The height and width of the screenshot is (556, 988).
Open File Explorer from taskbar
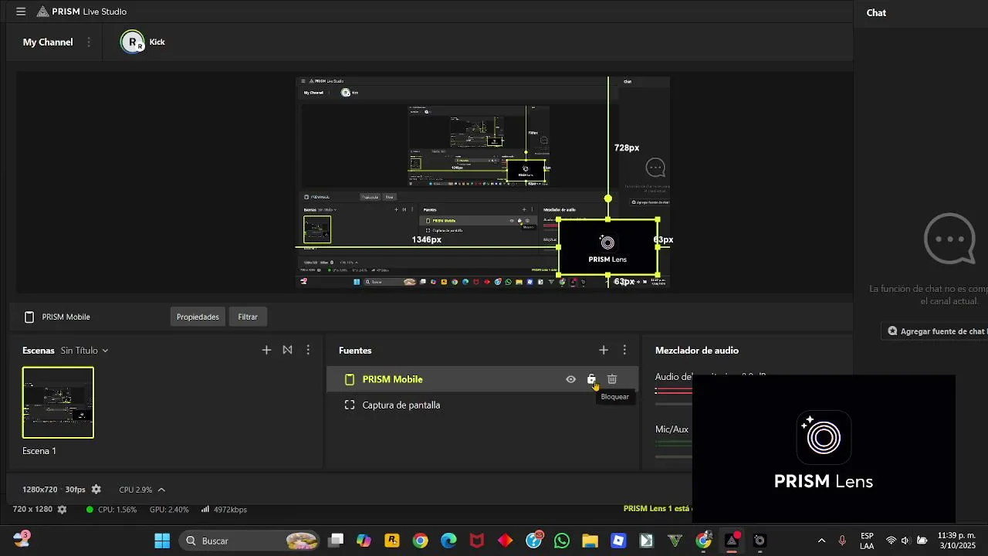coord(590,541)
